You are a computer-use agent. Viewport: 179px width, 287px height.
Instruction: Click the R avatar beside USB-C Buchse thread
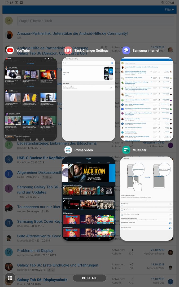click(8, 159)
